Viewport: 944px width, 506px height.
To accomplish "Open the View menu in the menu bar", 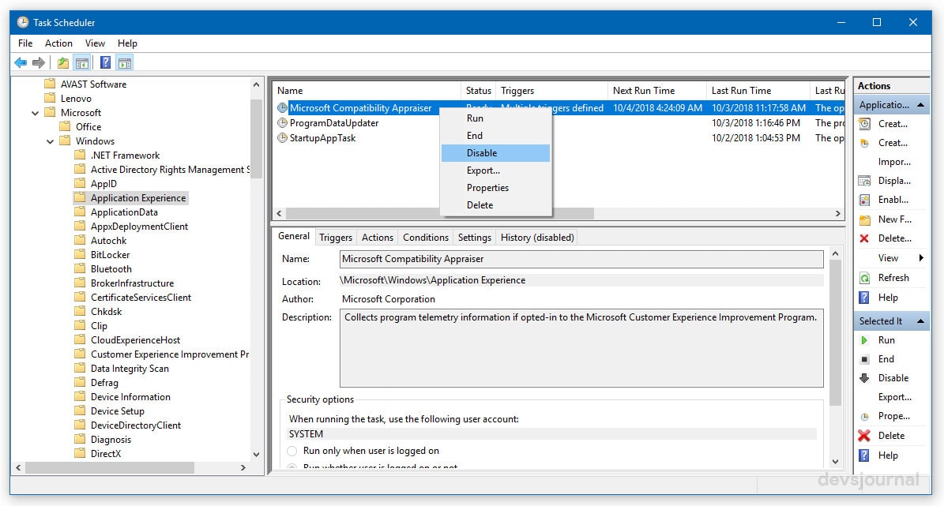I will pyautogui.click(x=95, y=43).
